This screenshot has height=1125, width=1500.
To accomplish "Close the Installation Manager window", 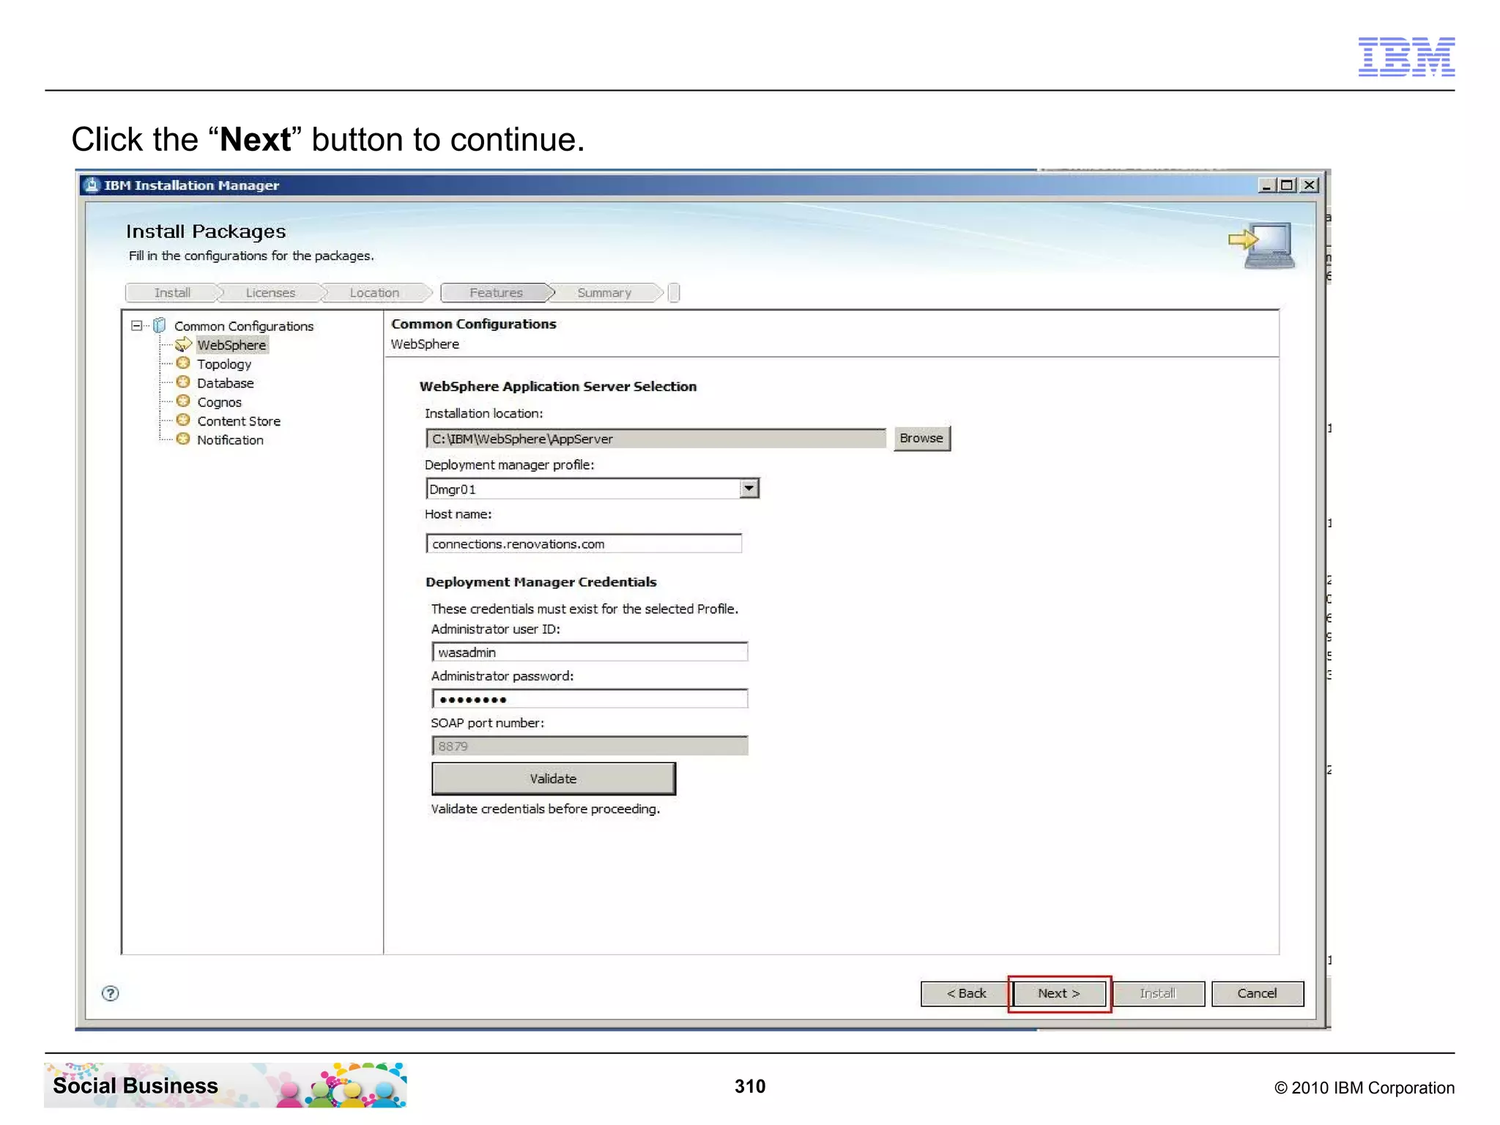I will tap(1309, 185).
